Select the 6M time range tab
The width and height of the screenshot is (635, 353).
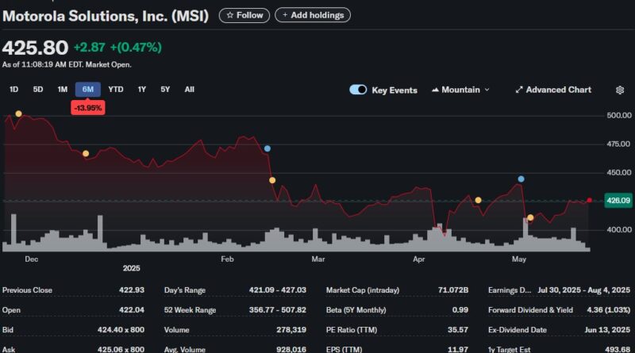[x=88, y=90]
